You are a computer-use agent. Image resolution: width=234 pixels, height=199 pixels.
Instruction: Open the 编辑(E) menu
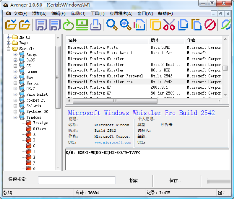(x=58, y=14)
